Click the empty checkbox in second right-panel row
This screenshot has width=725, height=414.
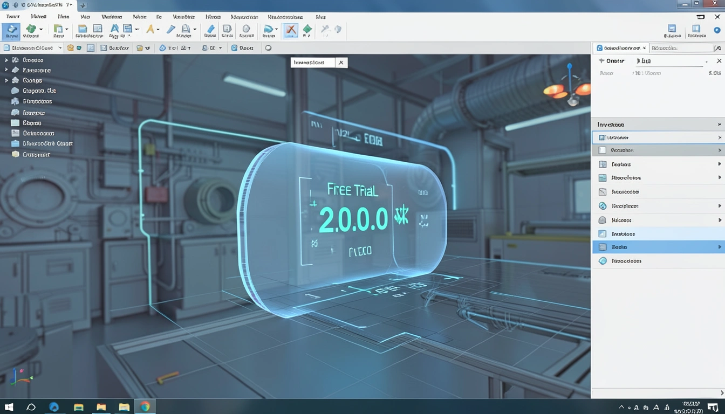coord(603,150)
